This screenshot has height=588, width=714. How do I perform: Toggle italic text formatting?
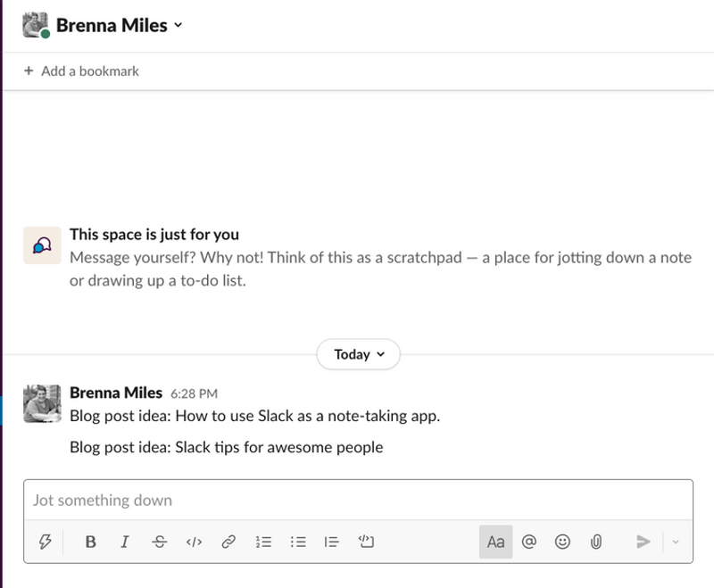click(x=125, y=542)
